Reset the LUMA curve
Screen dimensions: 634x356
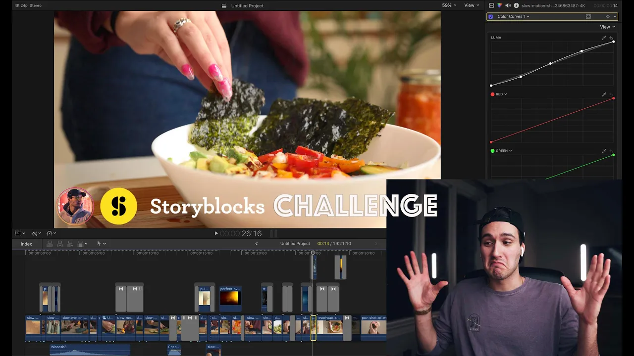coord(611,38)
